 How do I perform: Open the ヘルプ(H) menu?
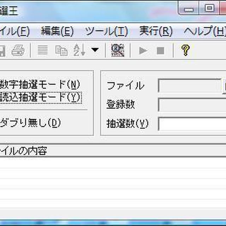(205, 31)
